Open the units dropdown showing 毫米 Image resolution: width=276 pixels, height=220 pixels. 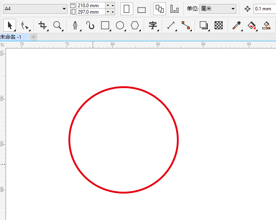coord(218,9)
